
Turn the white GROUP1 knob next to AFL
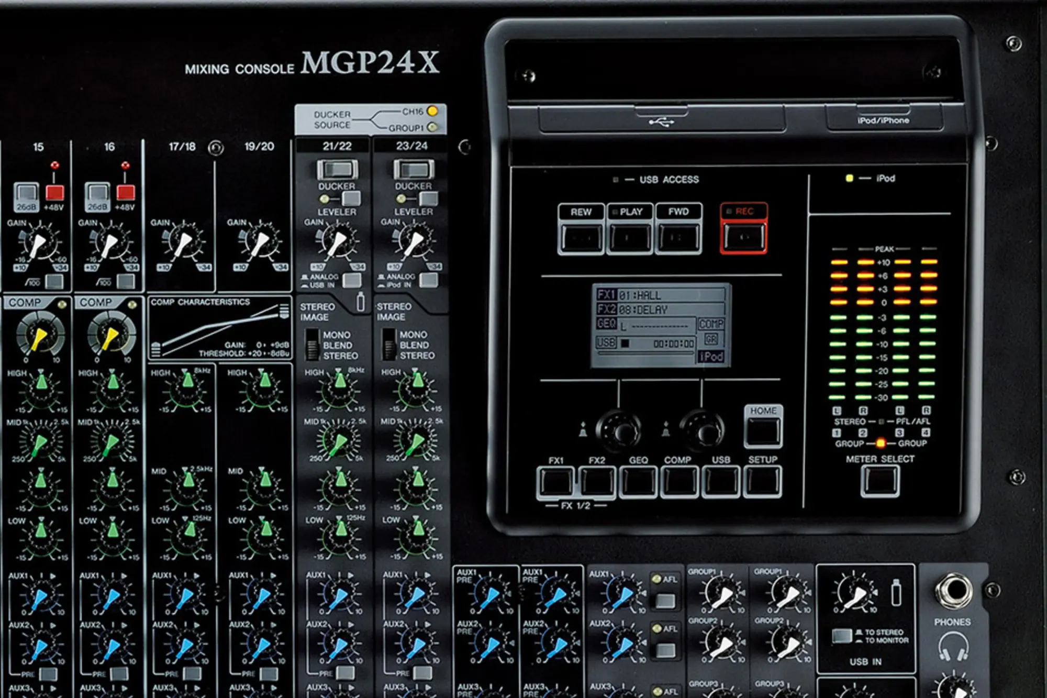pyautogui.click(x=722, y=595)
